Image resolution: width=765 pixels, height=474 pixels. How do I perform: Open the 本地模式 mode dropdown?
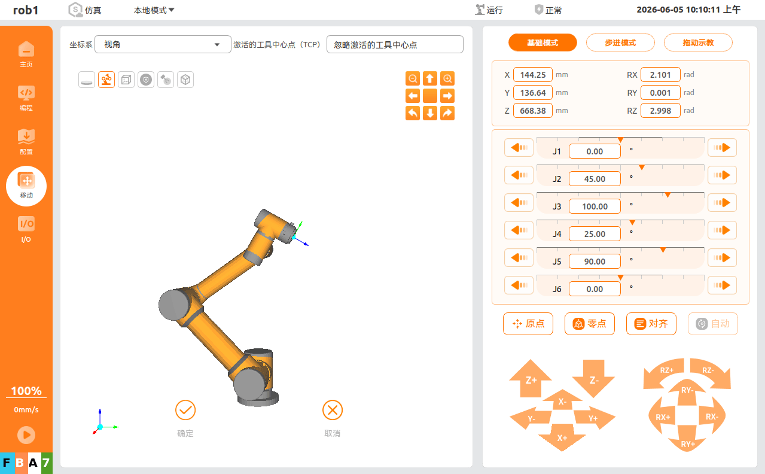[x=154, y=10]
